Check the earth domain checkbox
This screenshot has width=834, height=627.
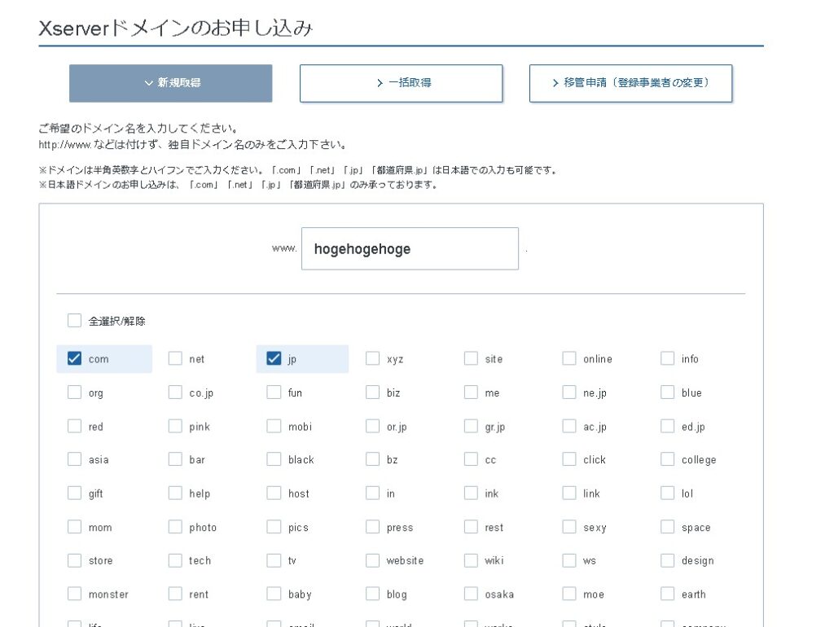point(668,594)
